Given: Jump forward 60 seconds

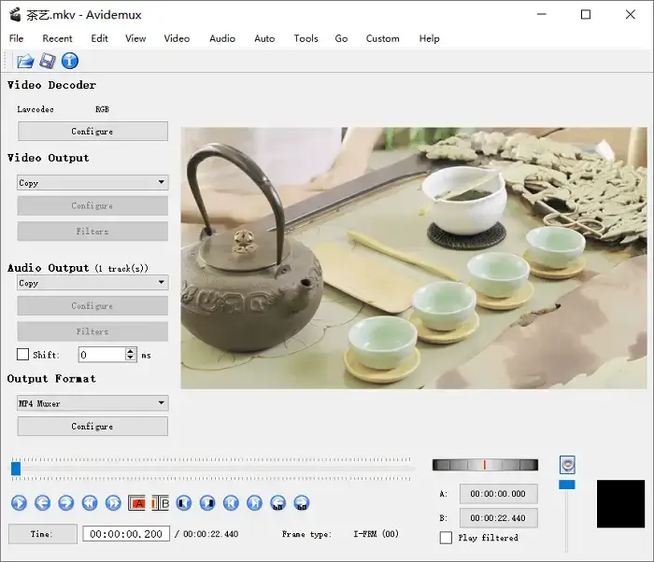Looking at the screenshot, I should [301, 503].
